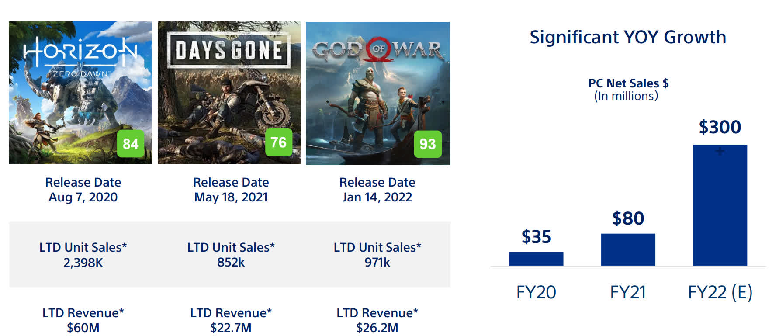Click God of War release date Jan 14, 2022

tap(377, 197)
